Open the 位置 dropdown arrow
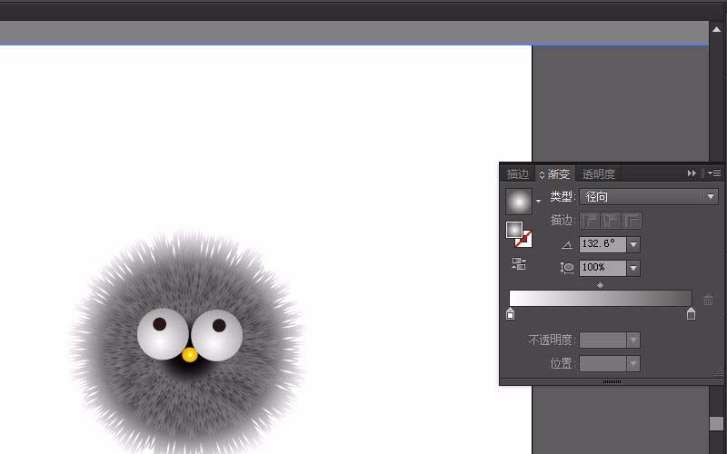727x454 pixels. pyautogui.click(x=633, y=364)
